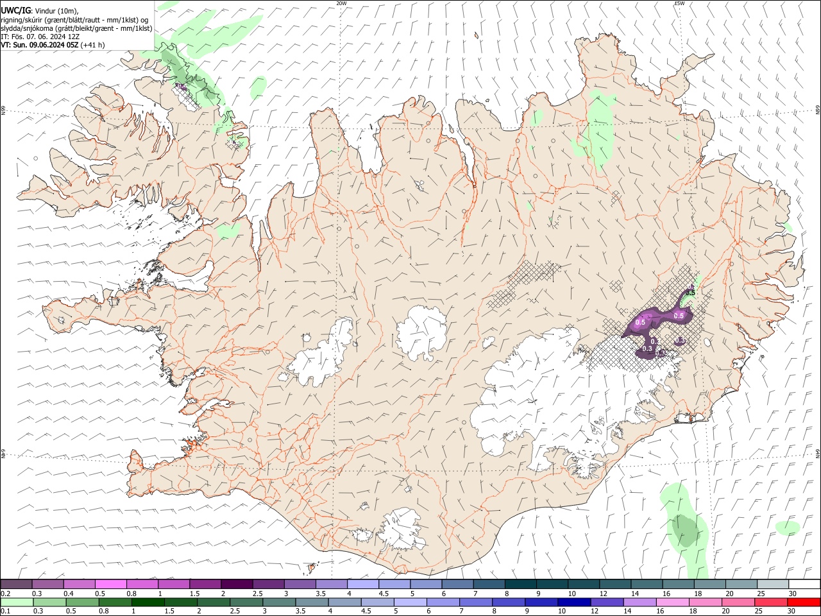Click the black '0.5' contour label on map
Viewport: 821px width, 616px height.
point(690,293)
